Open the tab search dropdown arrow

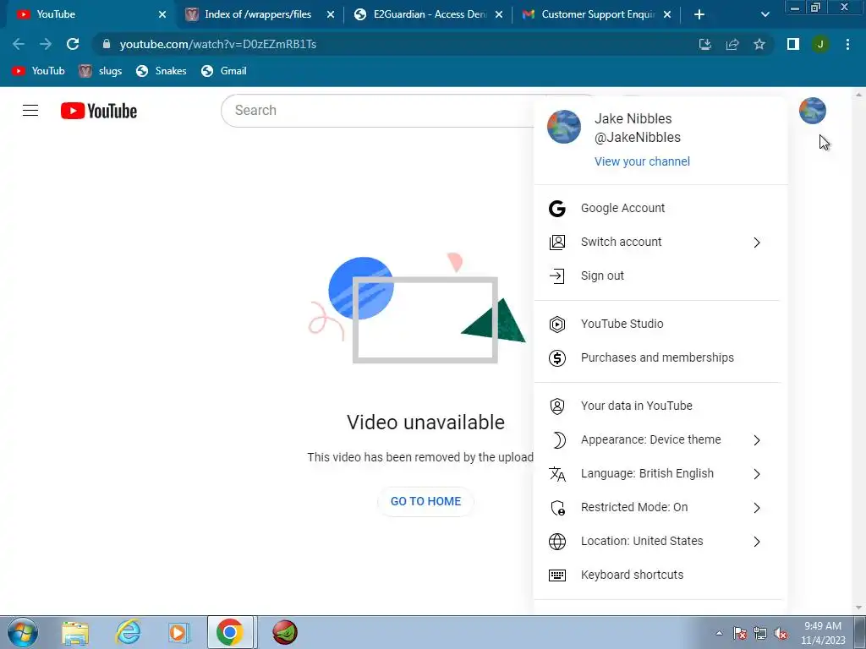765,14
